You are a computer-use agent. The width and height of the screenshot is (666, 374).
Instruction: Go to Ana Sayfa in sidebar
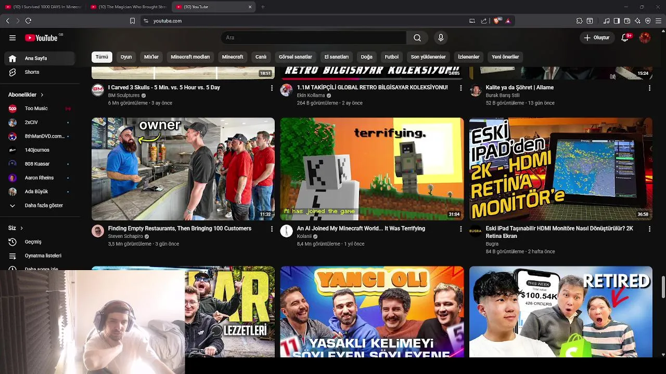pos(40,58)
